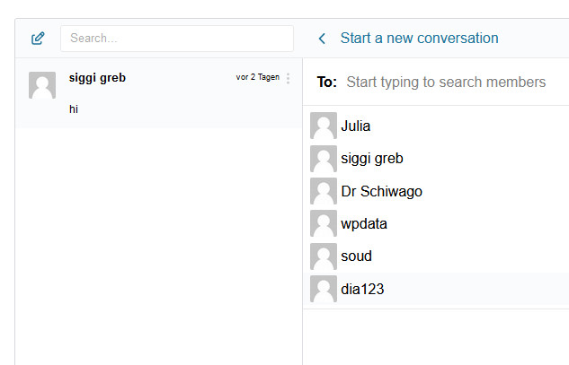This screenshot has height=365, width=569.
Task: Click siggi greb avatar in conversation list
Action: point(42,85)
